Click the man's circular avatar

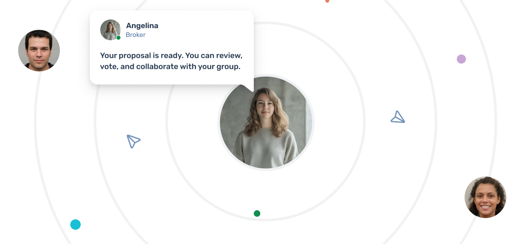pyautogui.click(x=39, y=51)
